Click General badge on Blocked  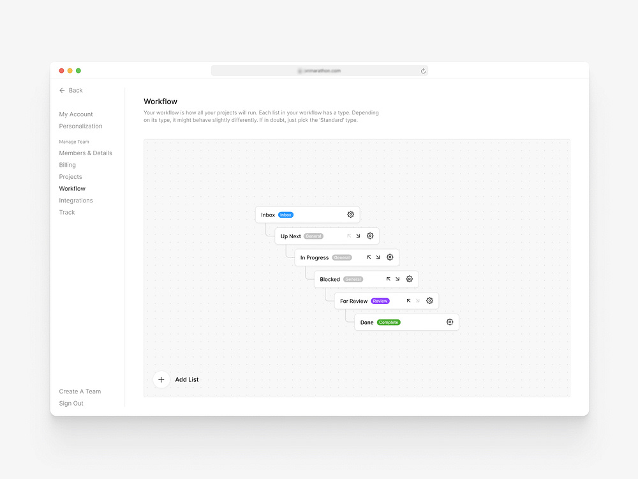tap(353, 280)
